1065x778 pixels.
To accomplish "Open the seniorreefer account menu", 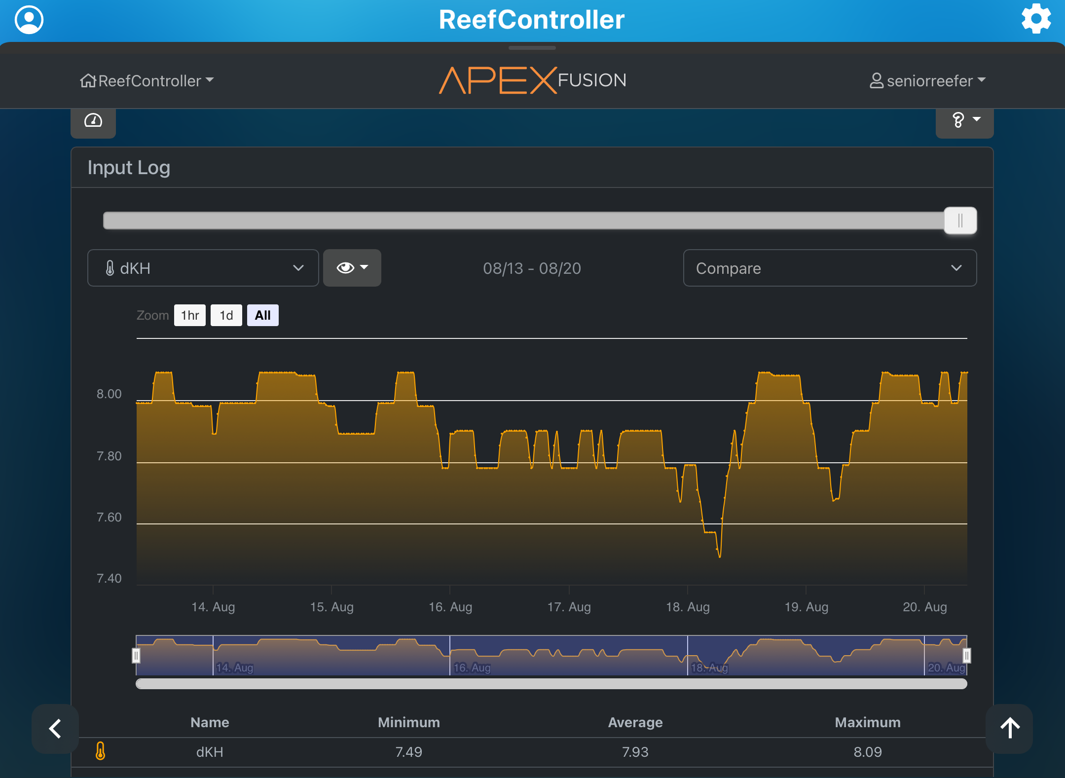I will pos(927,80).
